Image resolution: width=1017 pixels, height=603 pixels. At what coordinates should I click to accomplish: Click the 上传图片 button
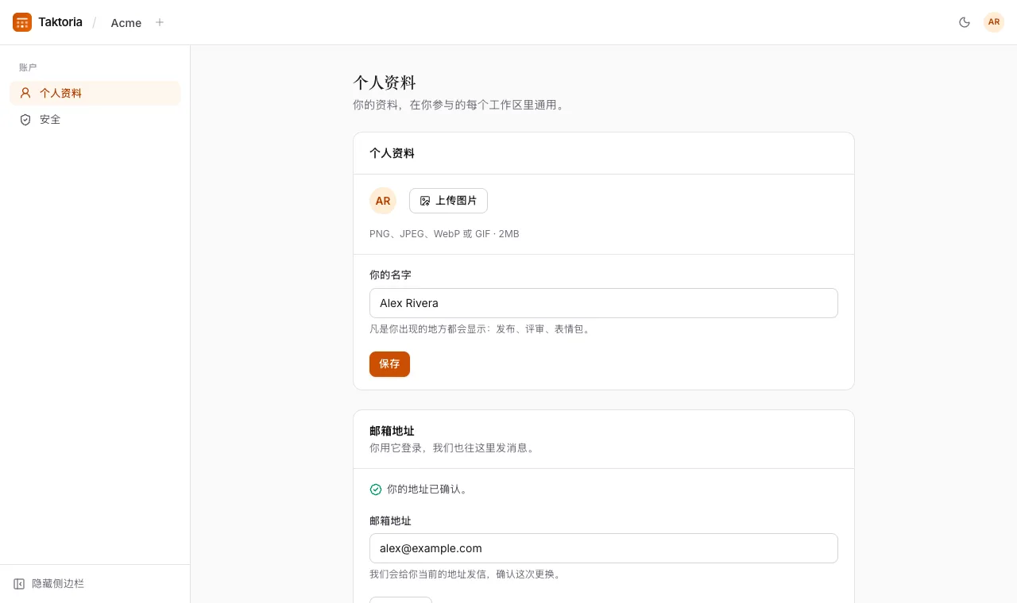[x=448, y=201]
